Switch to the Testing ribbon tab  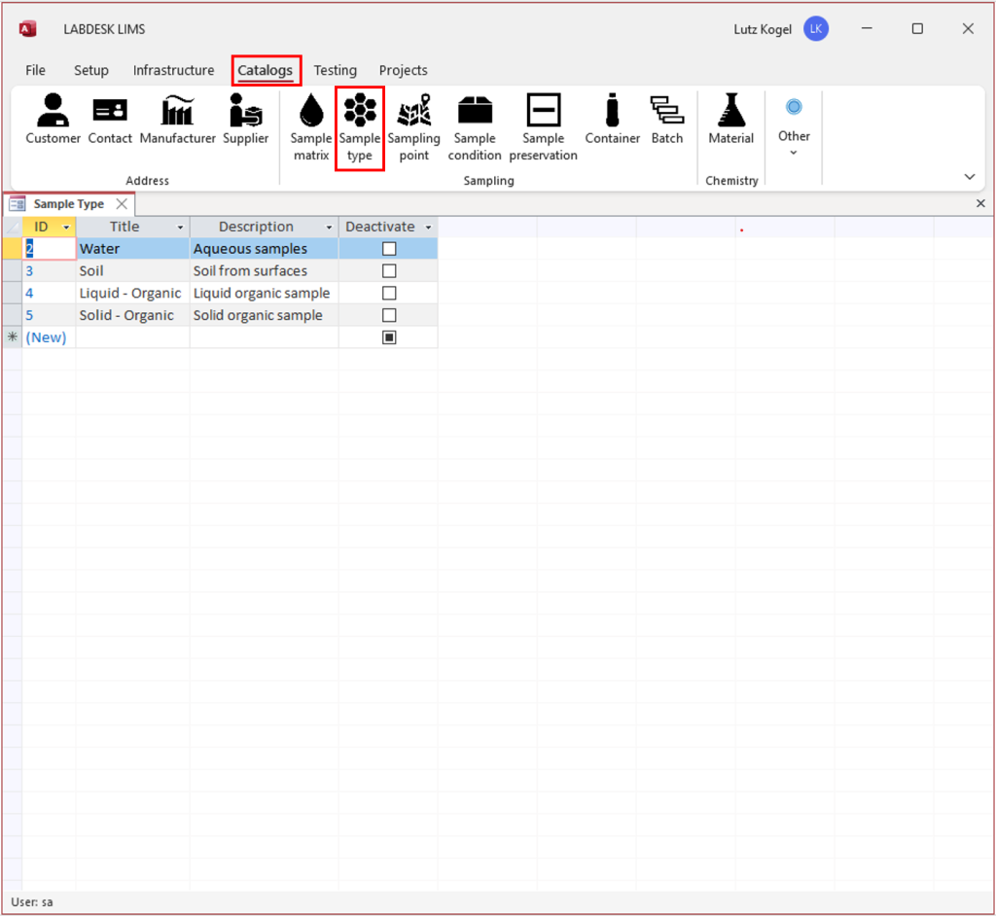point(336,70)
